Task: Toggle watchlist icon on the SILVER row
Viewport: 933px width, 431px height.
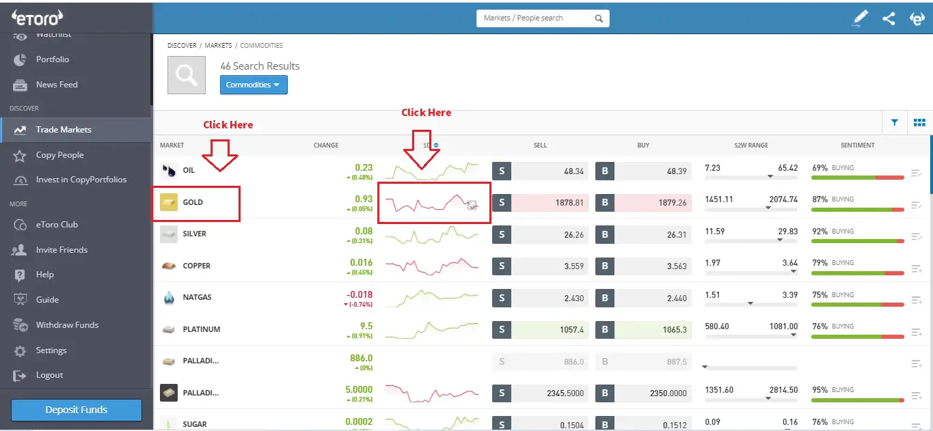Action: pos(917,237)
